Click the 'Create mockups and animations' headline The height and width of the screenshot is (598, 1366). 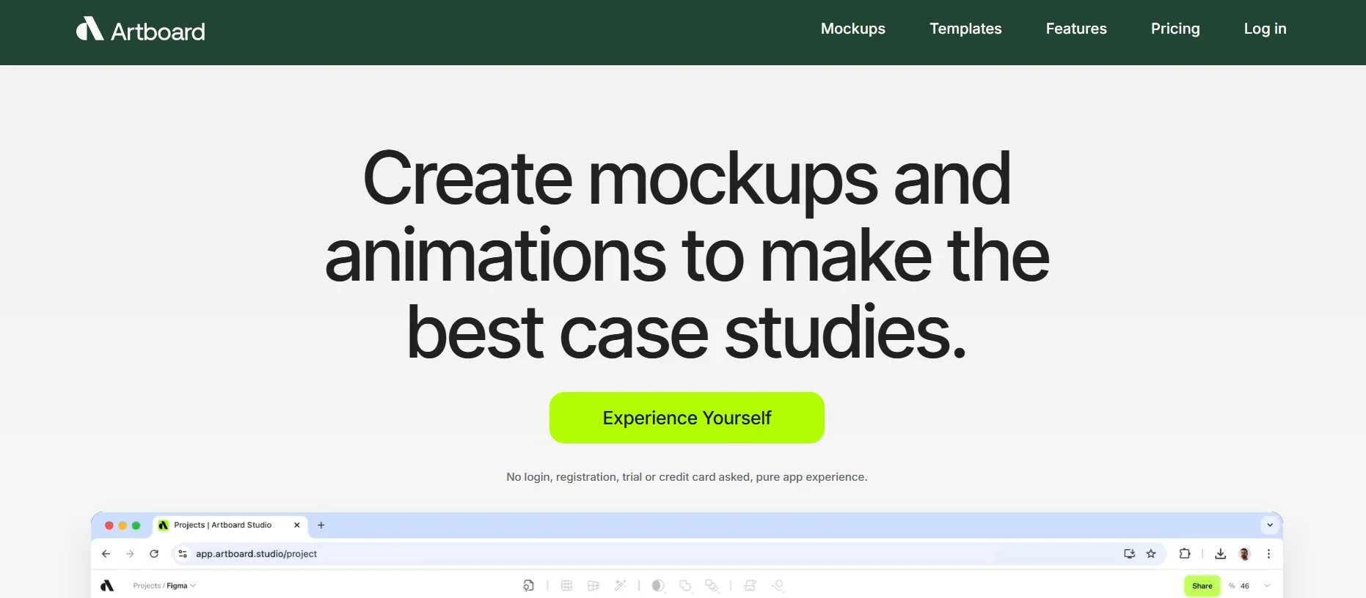coord(687,254)
